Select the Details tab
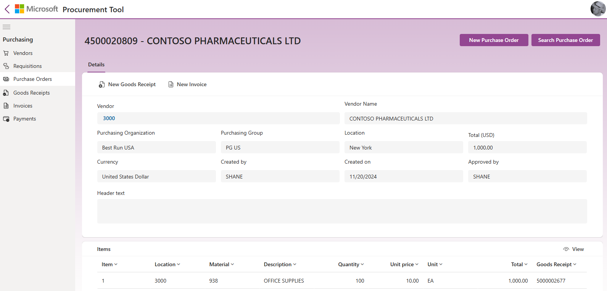 click(x=96, y=65)
